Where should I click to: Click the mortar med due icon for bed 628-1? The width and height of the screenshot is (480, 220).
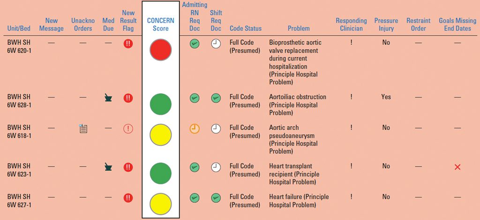(x=108, y=98)
